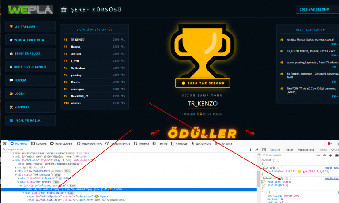Open the Support page
Screen dimensions: 339x203
30,107
